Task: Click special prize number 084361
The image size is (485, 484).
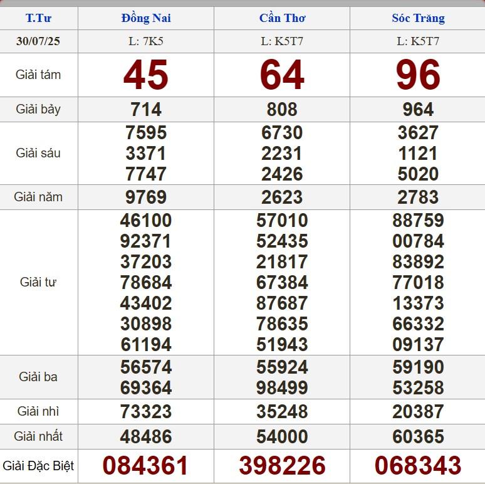Action: pos(145,466)
